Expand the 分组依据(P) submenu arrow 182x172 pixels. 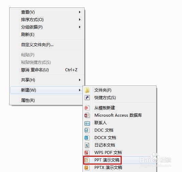tap(80, 27)
